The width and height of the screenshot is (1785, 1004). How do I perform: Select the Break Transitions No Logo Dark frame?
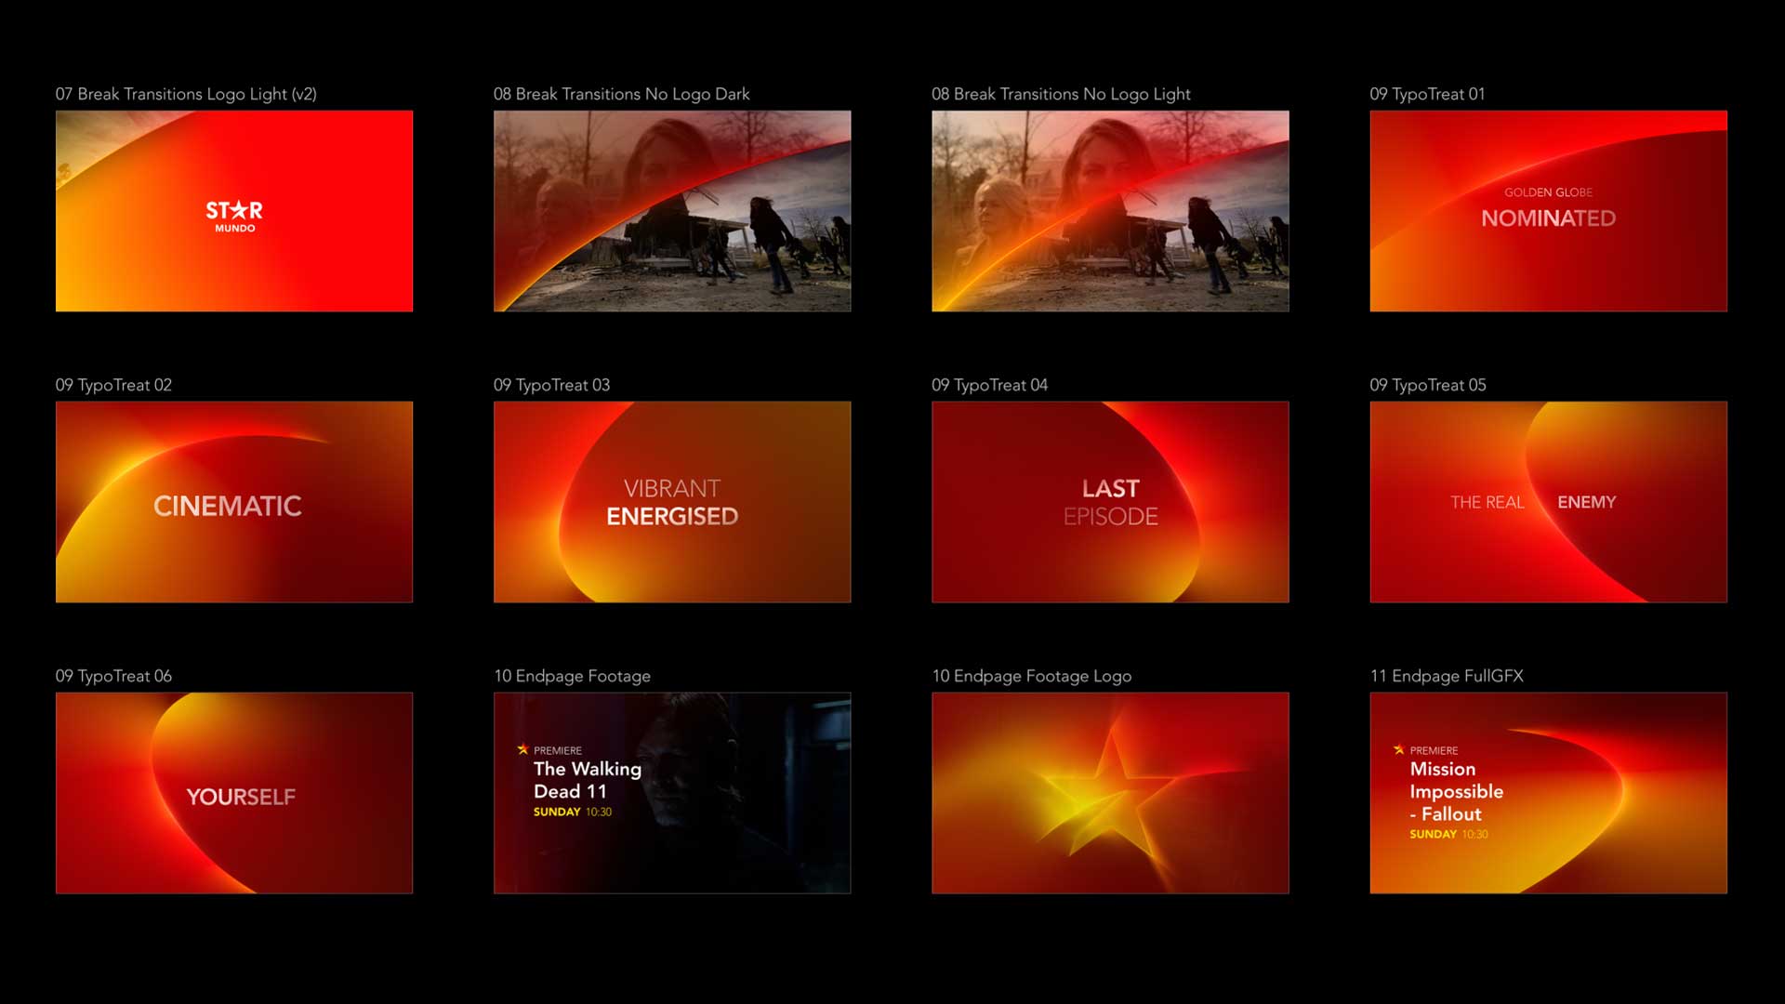coord(671,211)
